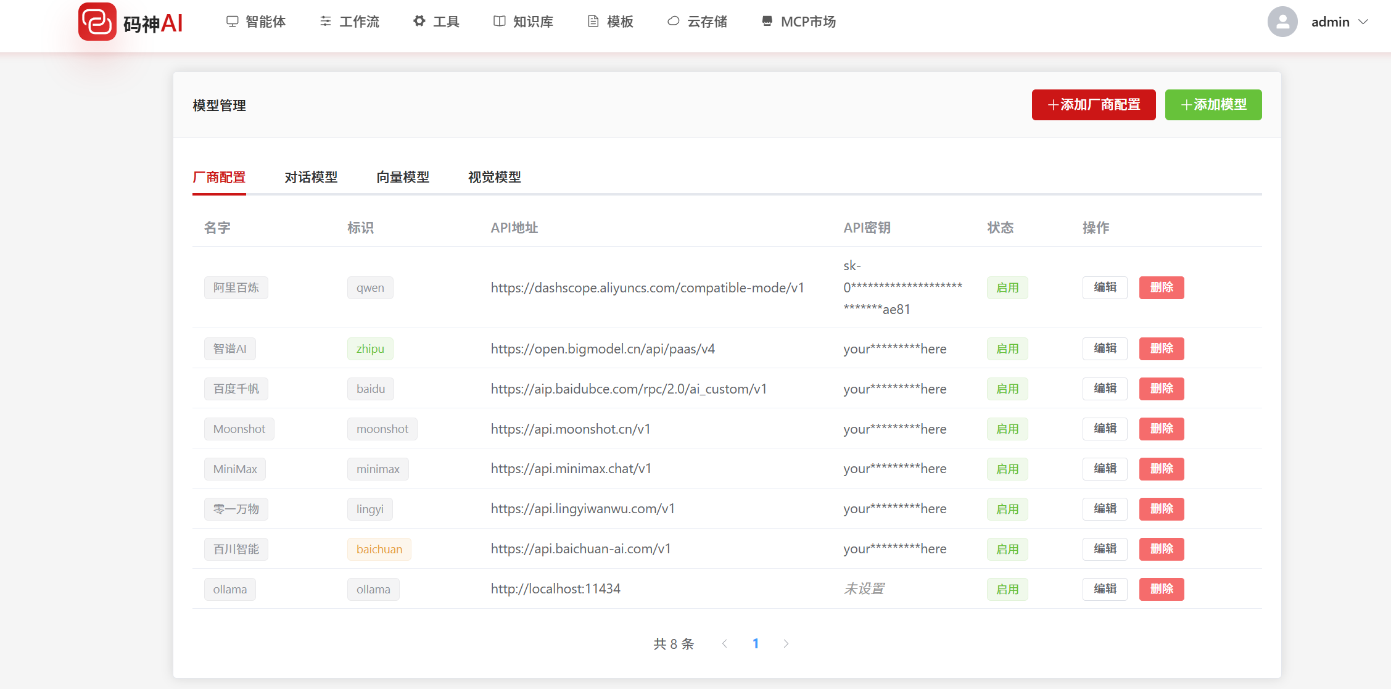This screenshot has width=1391, height=689.
Task: Click the green 添加模型 button
Action: coord(1213,105)
